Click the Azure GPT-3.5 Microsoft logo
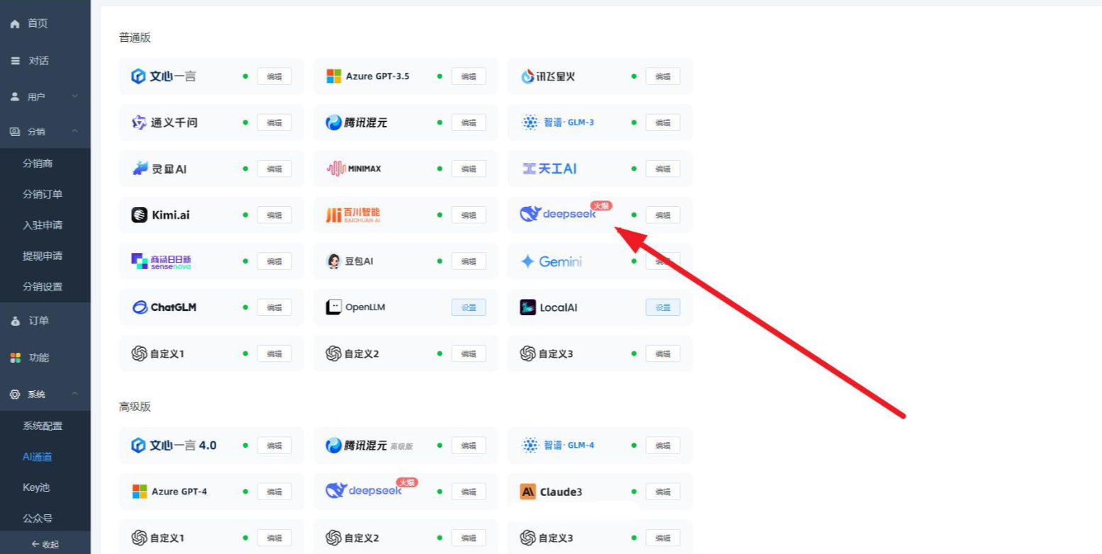Screen dimensions: 1102x554 (x=333, y=77)
